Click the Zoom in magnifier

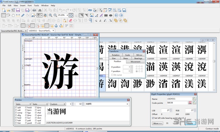pos(50,15)
